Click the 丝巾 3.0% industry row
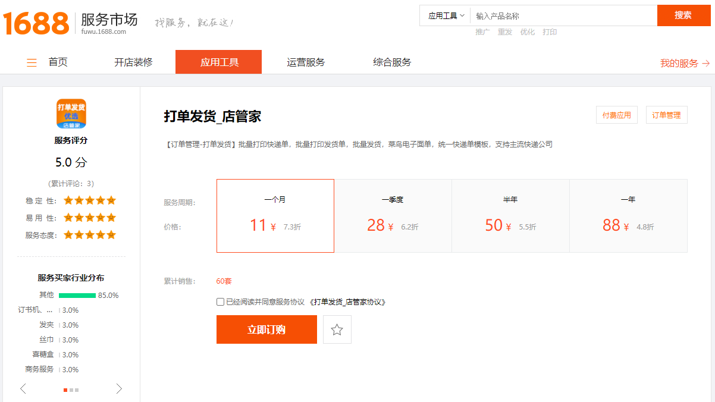Screen dimensions: 715x402 coord(59,340)
